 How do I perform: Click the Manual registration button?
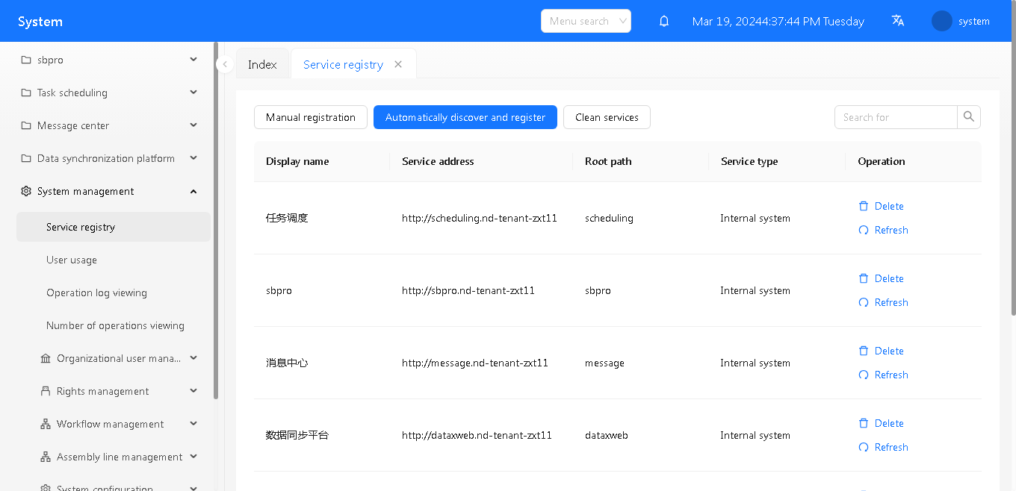coord(311,117)
